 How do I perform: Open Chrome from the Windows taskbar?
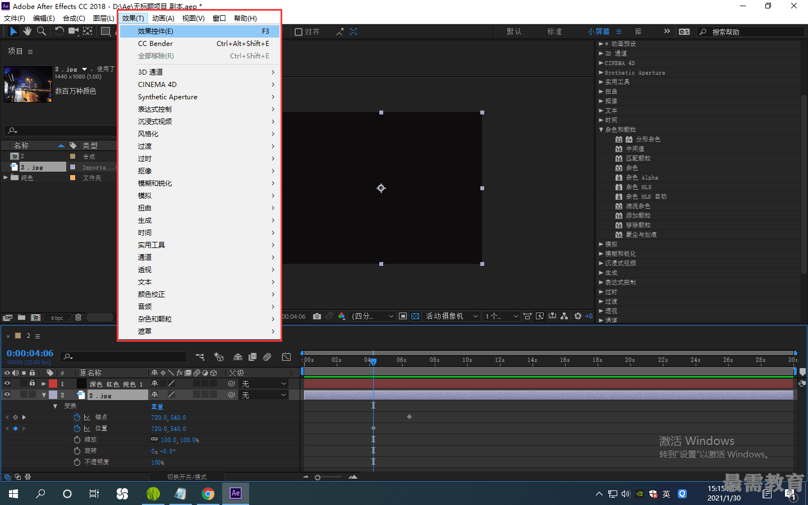[208, 494]
